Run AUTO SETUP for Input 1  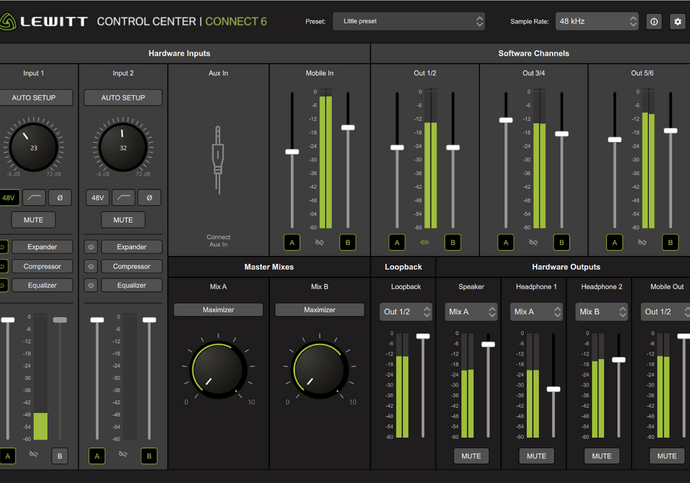[34, 98]
